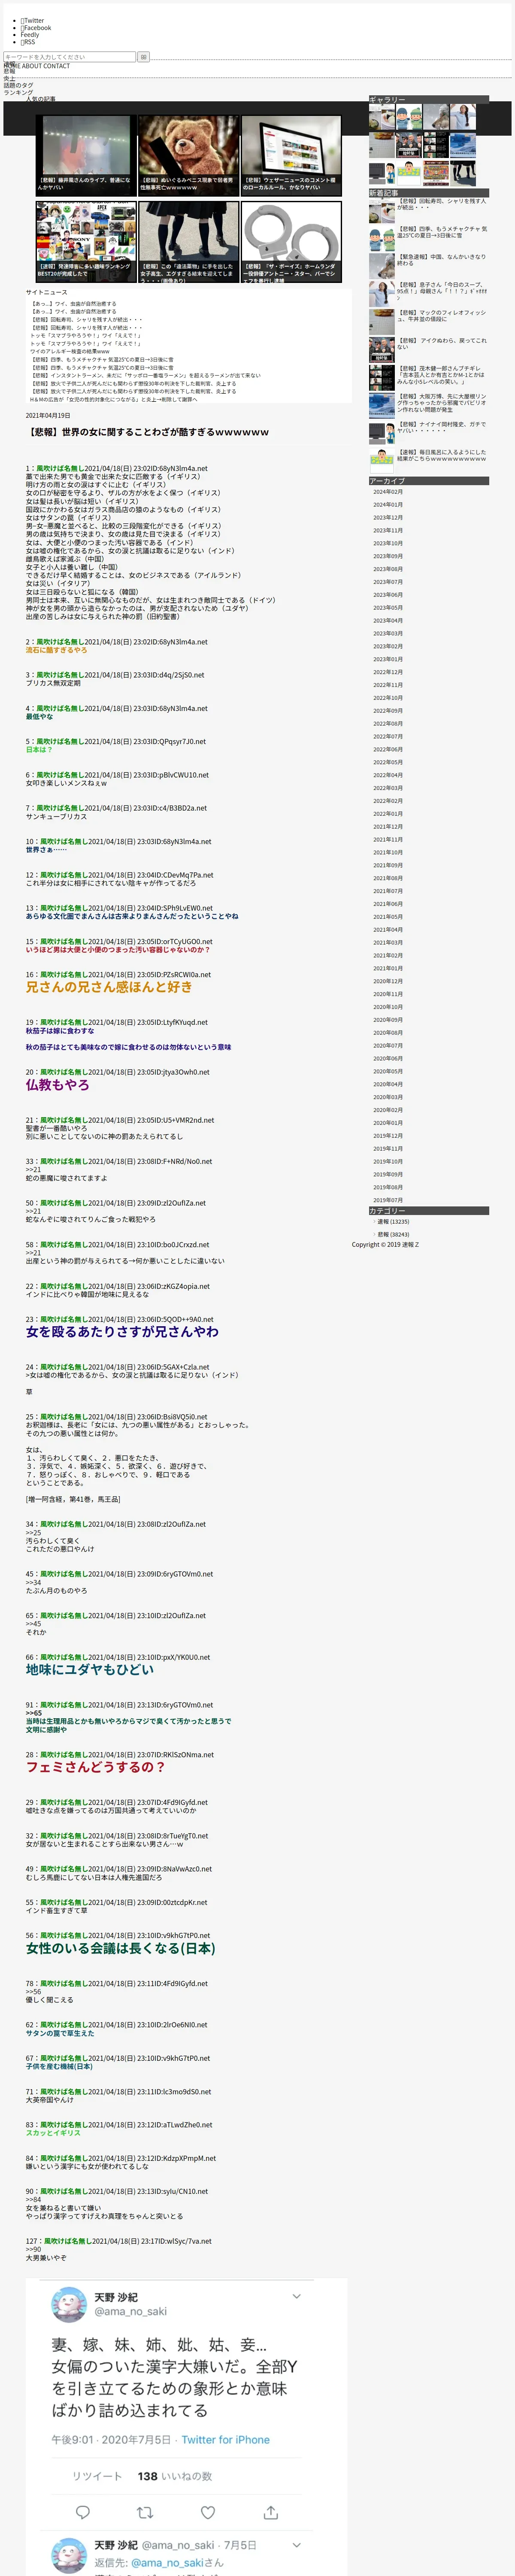Image resolution: width=515 pixels, height=2576 pixels.
Task: Open the 2022年05月 archive
Action: 388,762
